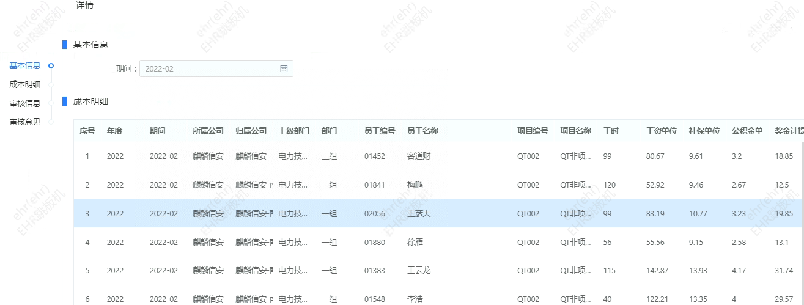Click the 工时 column header

coord(611,131)
